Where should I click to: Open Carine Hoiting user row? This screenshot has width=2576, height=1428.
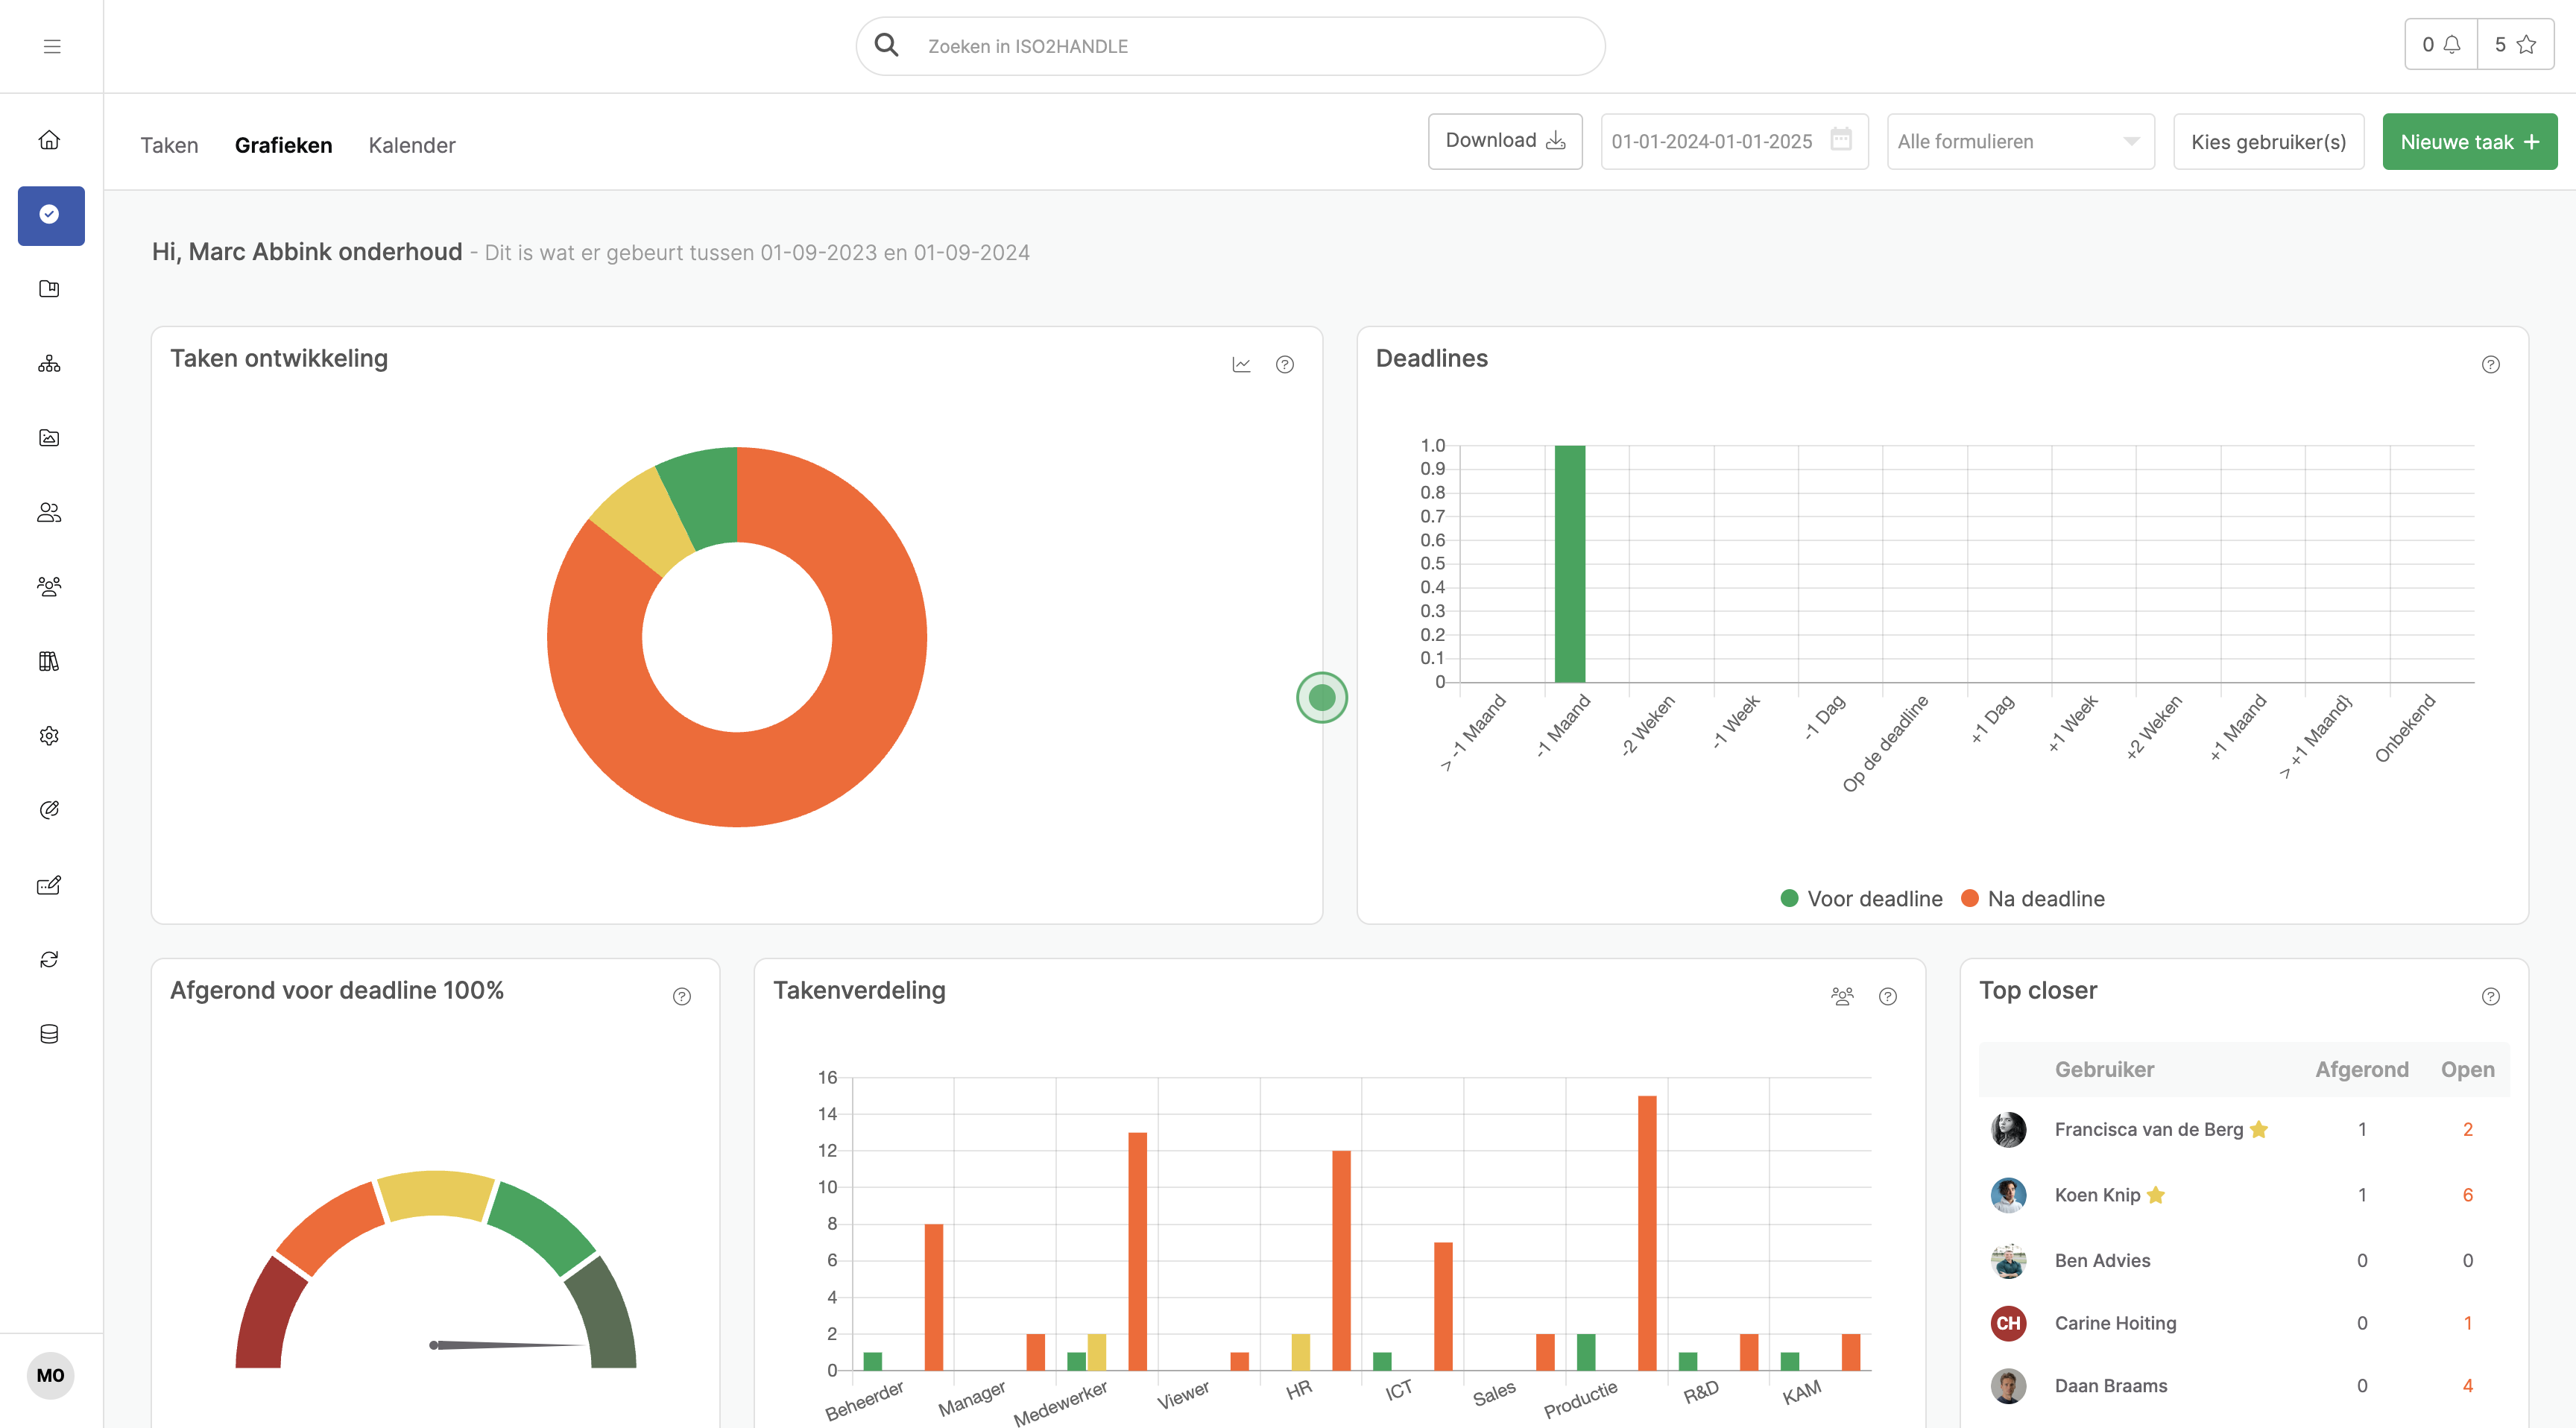point(2244,1324)
